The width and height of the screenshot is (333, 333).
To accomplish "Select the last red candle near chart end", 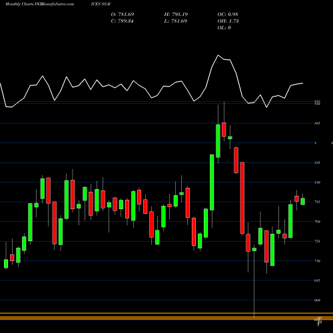I will pyautogui.click(x=296, y=198).
